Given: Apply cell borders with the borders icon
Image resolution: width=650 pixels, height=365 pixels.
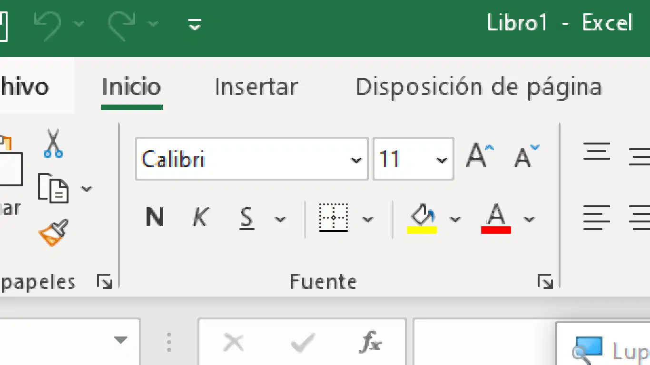Looking at the screenshot, I should point(334,218).
